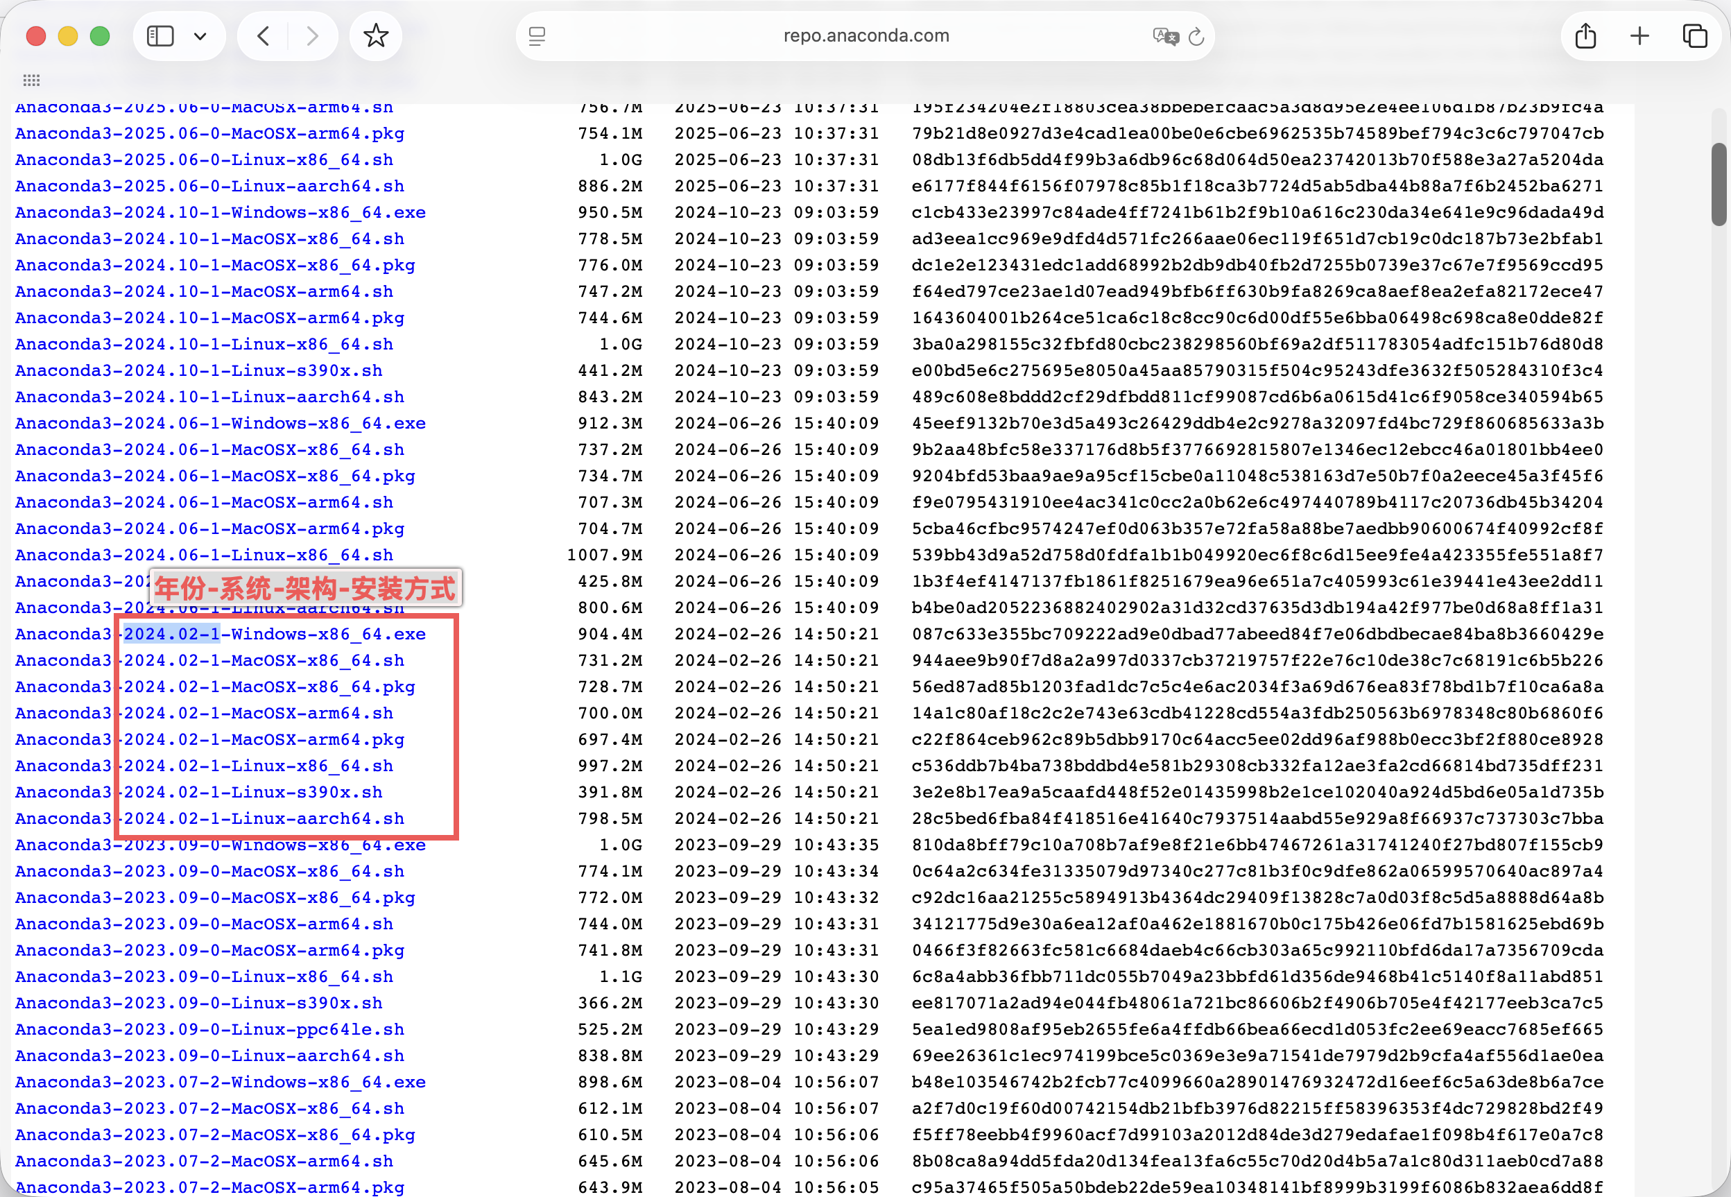Click Anaconda3-2024.02-1-MacOSX-x86_64.sh link

point(210,661)
